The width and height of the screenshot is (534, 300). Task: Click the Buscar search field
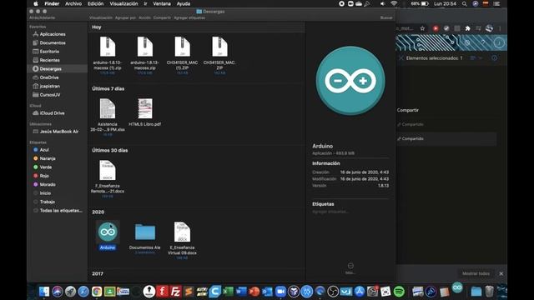pos(386,17)
